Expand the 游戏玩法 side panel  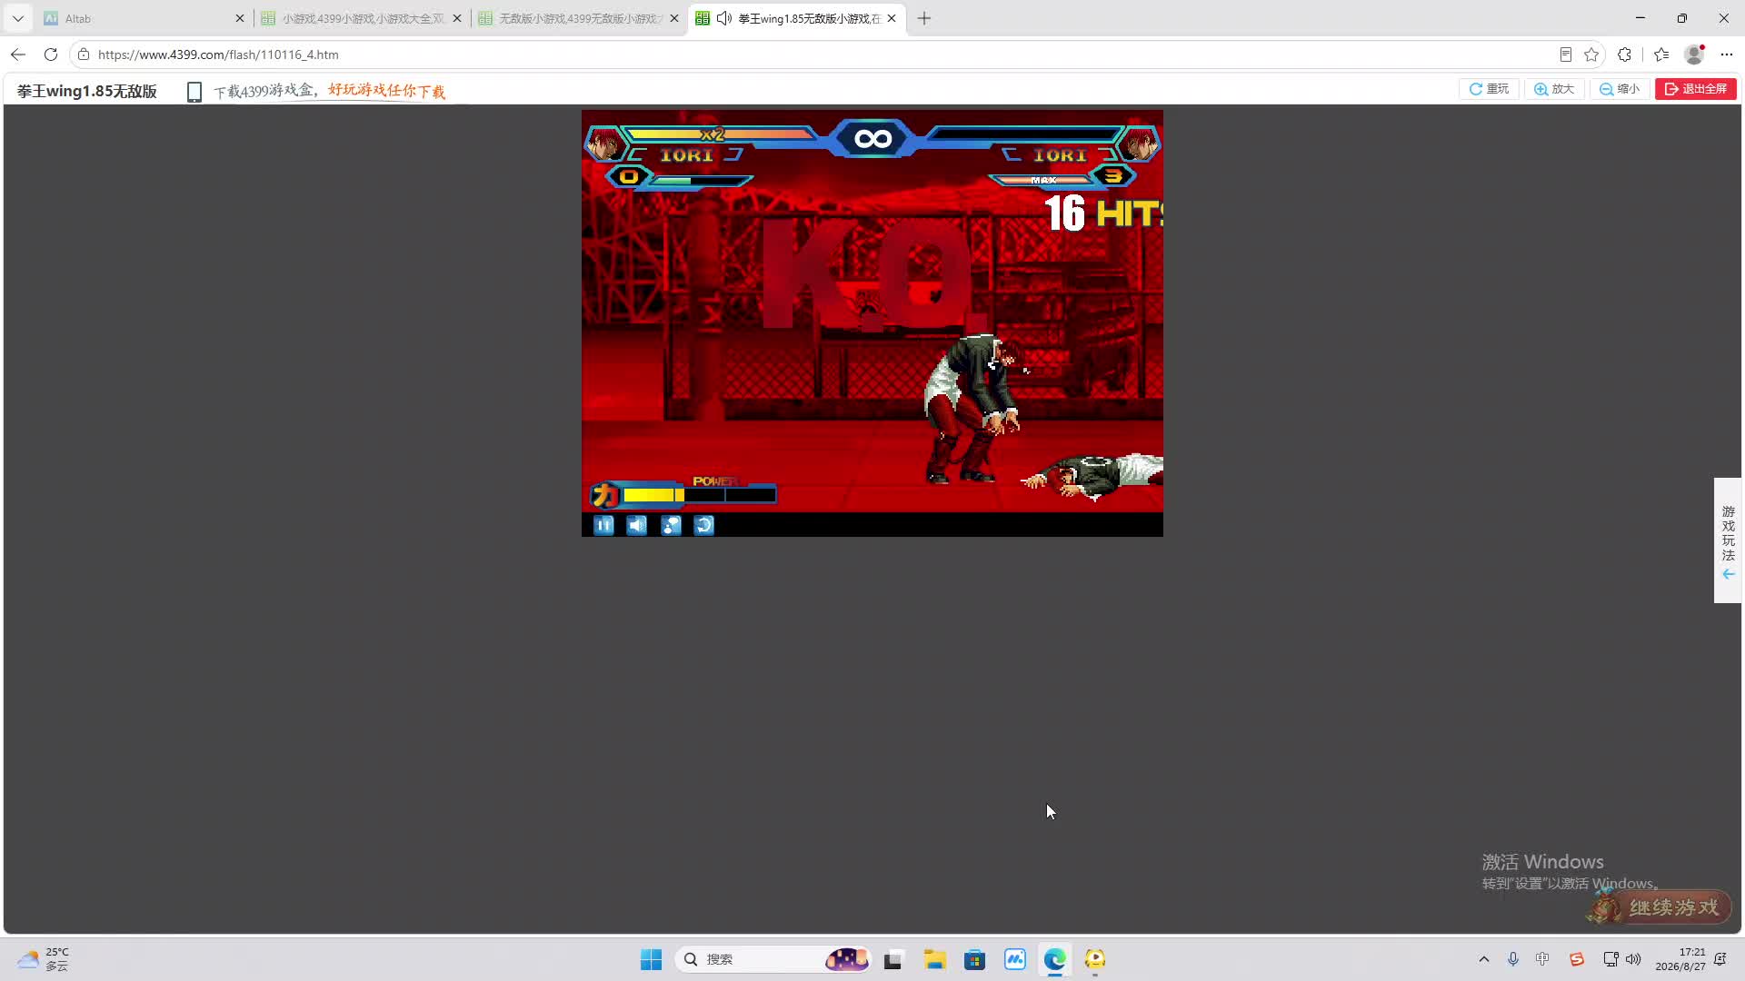click(x=1728, y=540)
